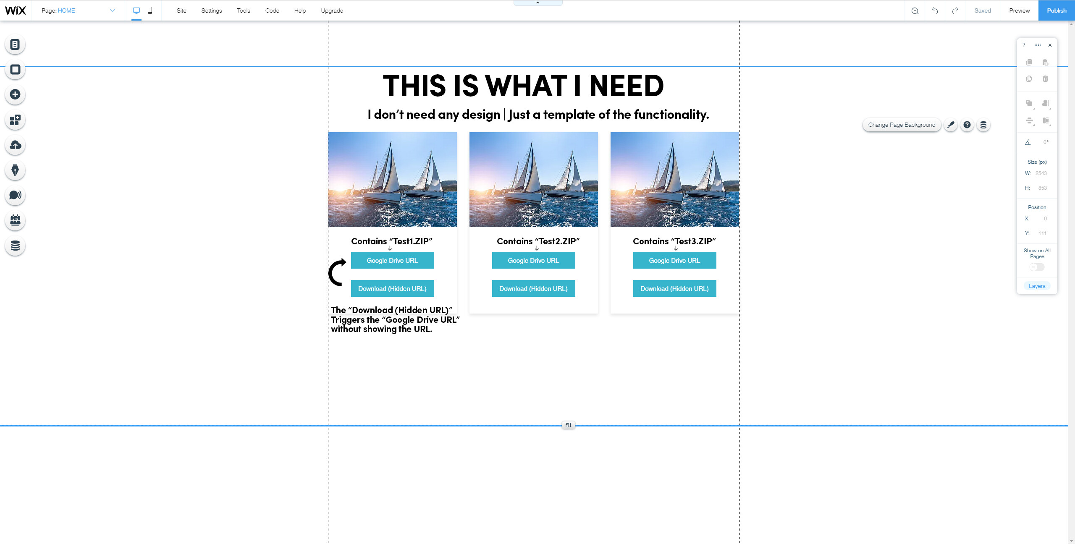1075x544 pixels.
Task: Open the Settings menu
Action: (211, 10)
